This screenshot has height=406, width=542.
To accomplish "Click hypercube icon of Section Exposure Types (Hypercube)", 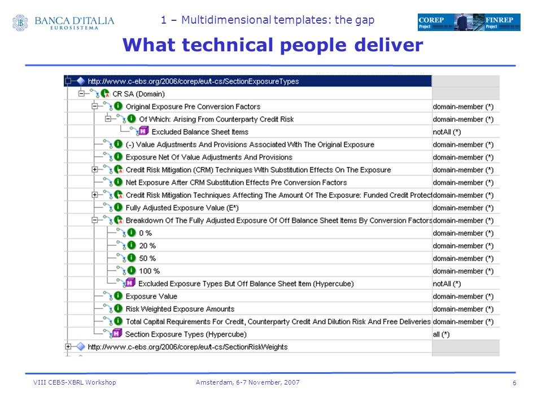I will (x=117, y=333).
